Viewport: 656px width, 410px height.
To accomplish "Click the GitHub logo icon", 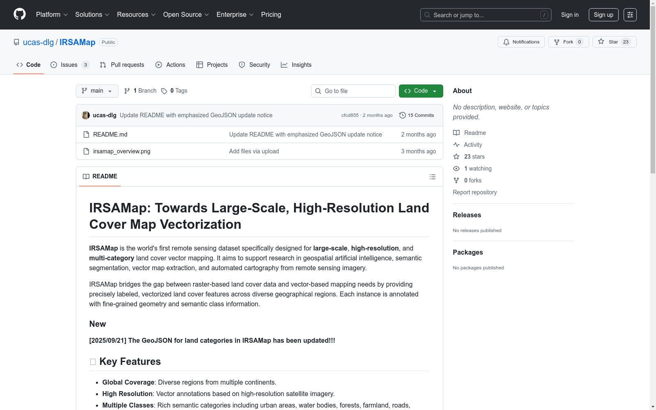I will pyautogui.click(x=20, y=14).
